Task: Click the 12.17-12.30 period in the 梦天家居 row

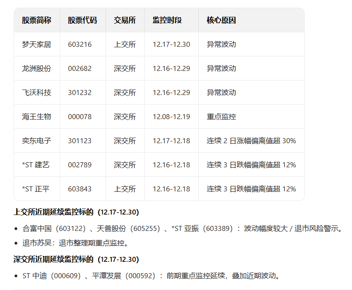Action: [171, 45]
